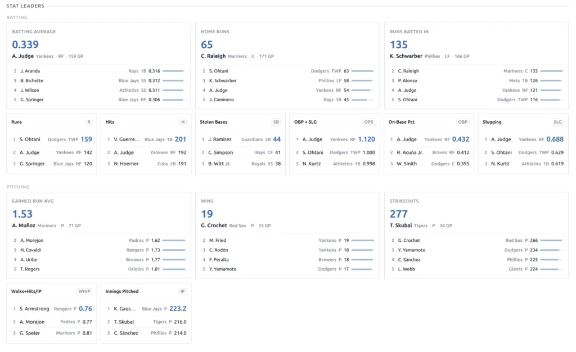Select J. Caminero in home runs list
The width and height of the screenshot is (576, 352).
point(221,100)
